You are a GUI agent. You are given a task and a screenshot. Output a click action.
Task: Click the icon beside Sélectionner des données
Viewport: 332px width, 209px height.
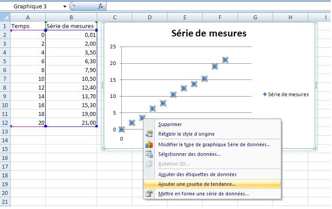coord(149,154)
